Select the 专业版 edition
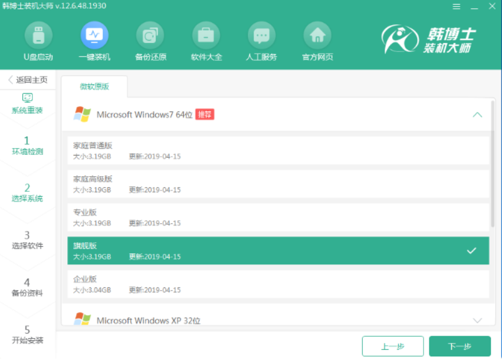Screen dimensions: 502x364 [278, 217]
